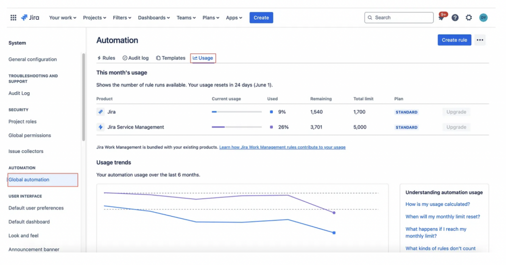
Task: Click the purple endpoint marker on chart
Action: click(x=334, y=213)
